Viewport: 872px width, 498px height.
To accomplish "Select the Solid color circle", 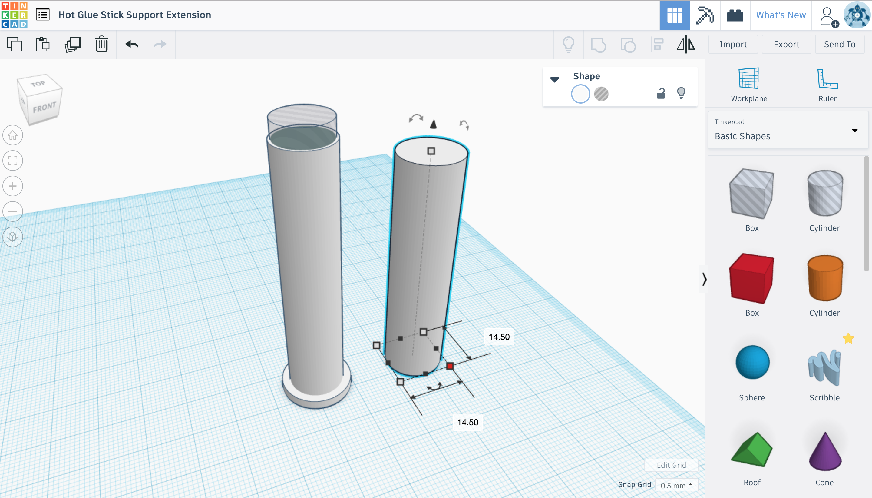I will point(580,94).
